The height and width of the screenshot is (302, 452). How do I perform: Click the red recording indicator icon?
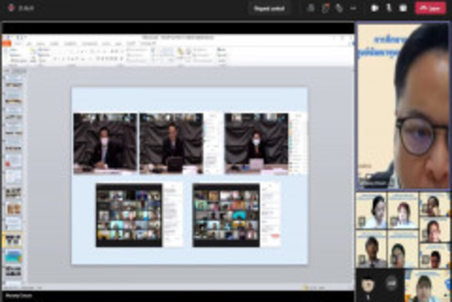(x=11, y=8)
